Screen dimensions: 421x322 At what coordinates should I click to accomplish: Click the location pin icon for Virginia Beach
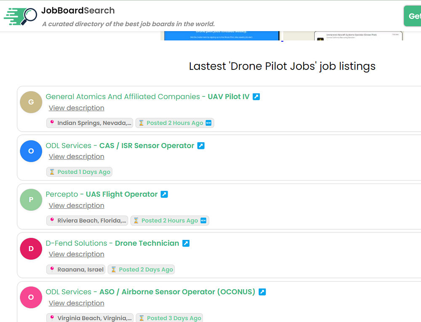tap(52, 318)
